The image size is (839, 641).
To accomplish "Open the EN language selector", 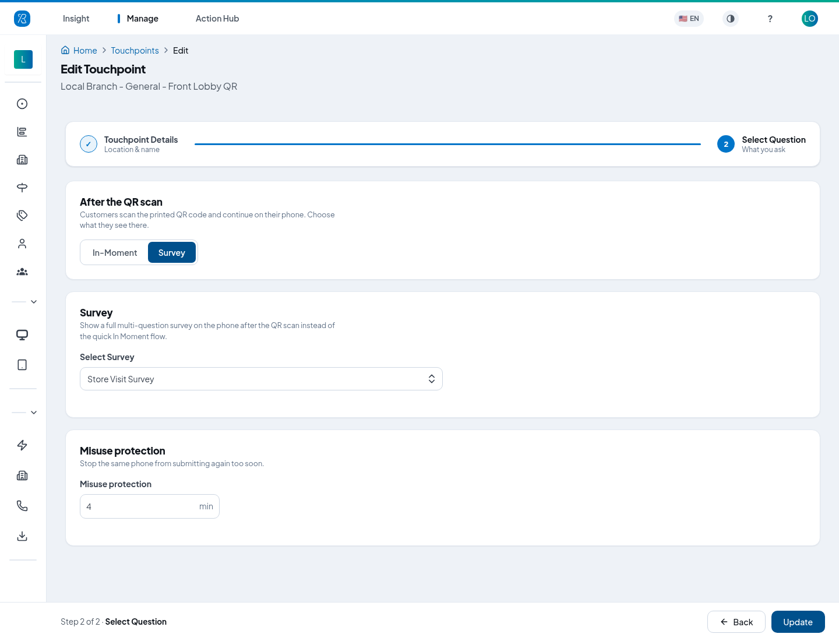I will pos(689,19).
